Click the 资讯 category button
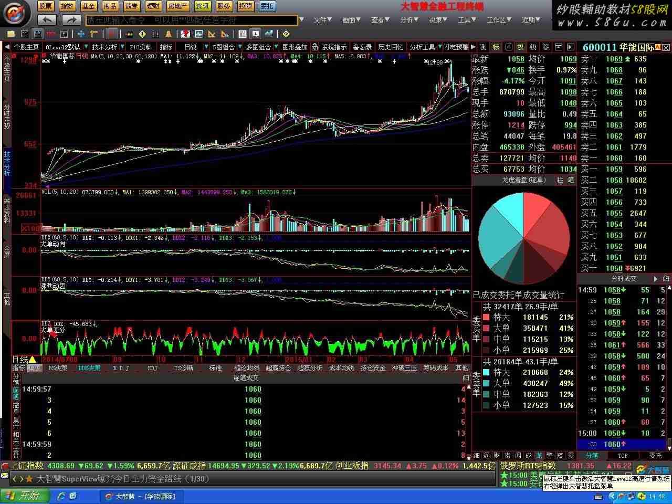The height and width of the screenshot is (504, 672). 202,6
